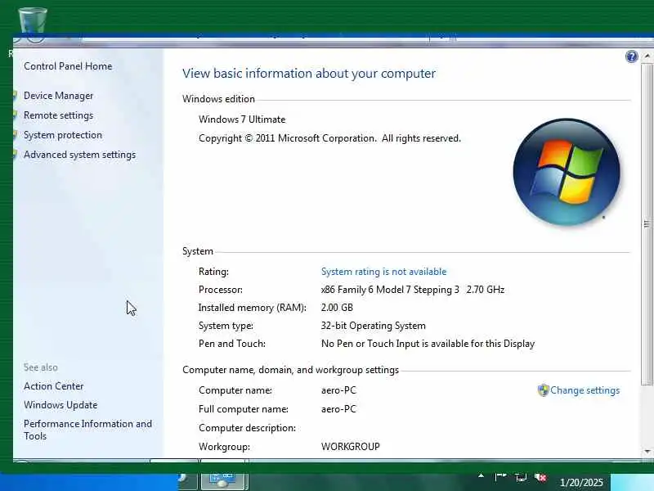Click the network tray icon
The height and width of the screenshot is (491, 654).
tap(521, 477)
